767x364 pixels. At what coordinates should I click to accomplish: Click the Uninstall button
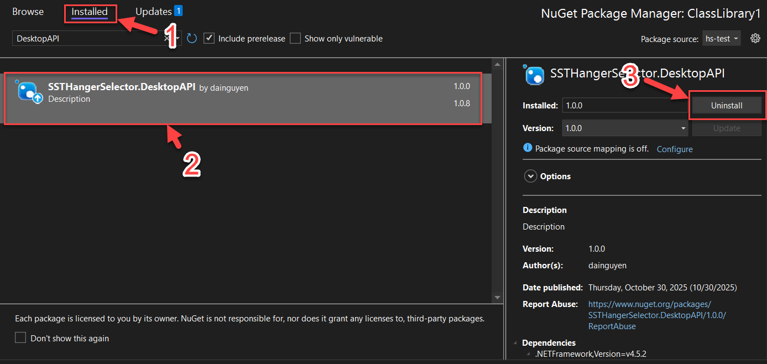[726, 105]
